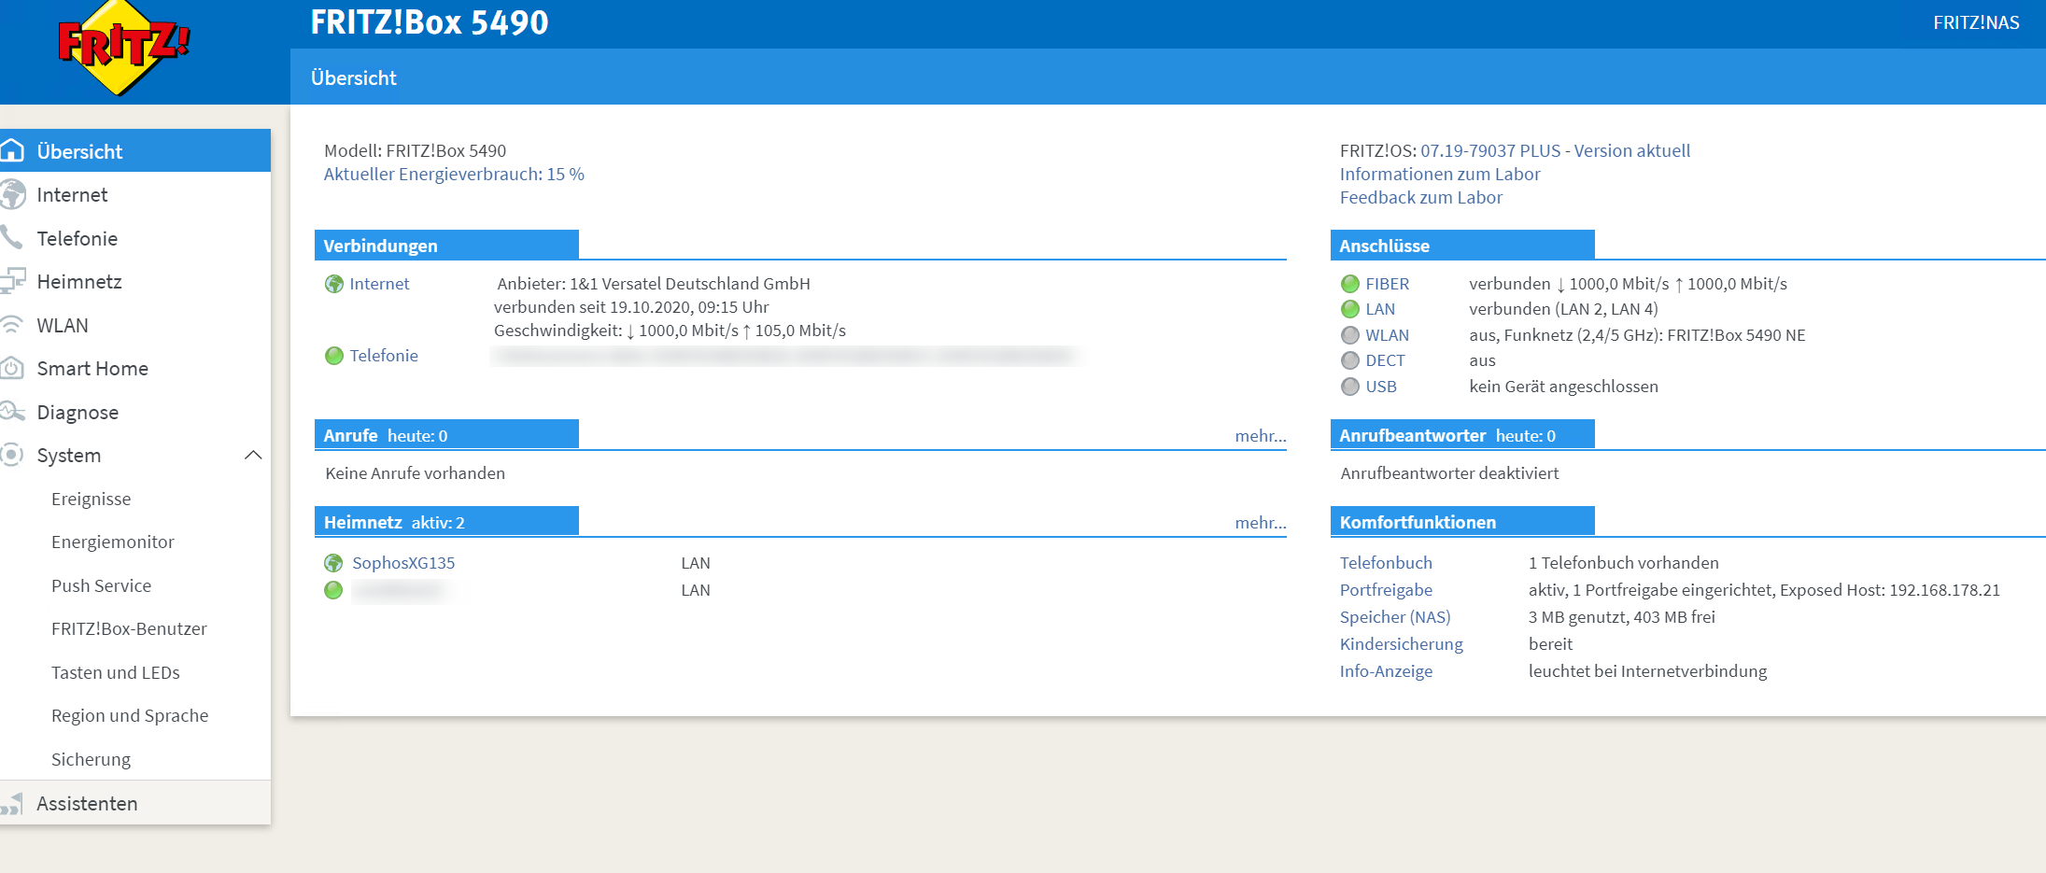The height and width of the screenshot is (873, 2046).
Task: Open the Speicher (NAS) link
Action: coord(1395,617)
